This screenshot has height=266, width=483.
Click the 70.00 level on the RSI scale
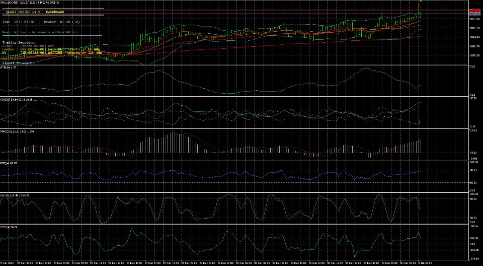coord(474,170)
